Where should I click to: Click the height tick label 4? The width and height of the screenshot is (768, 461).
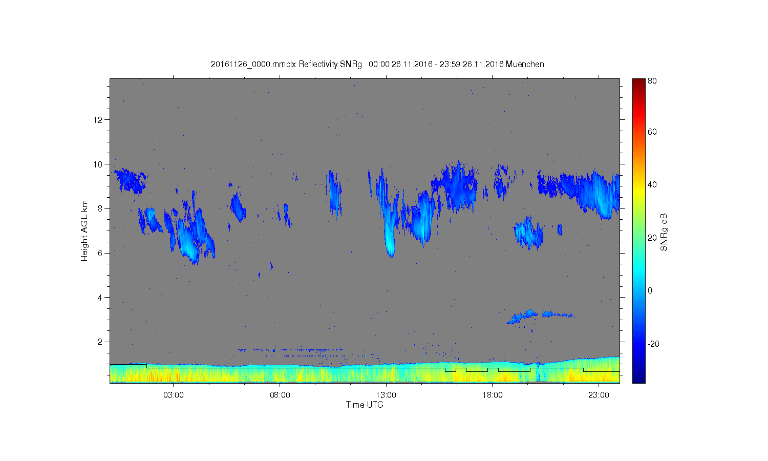[100, 298]
